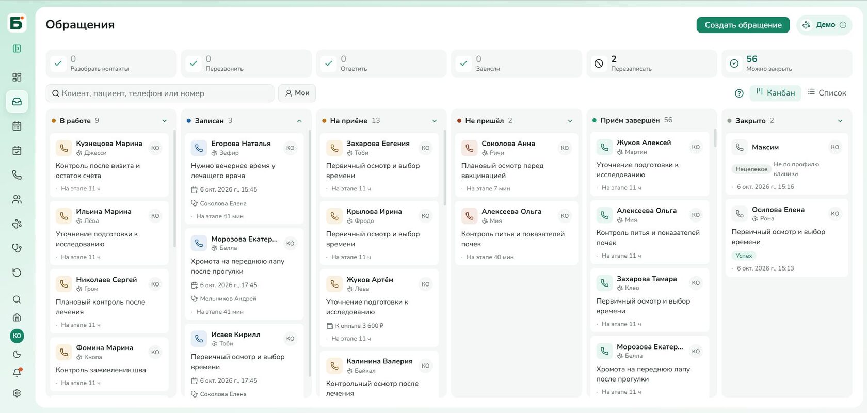Viewport: 867px width, 413px height.
Task: Switch to the Список view
Action: (x=827, y=93)
